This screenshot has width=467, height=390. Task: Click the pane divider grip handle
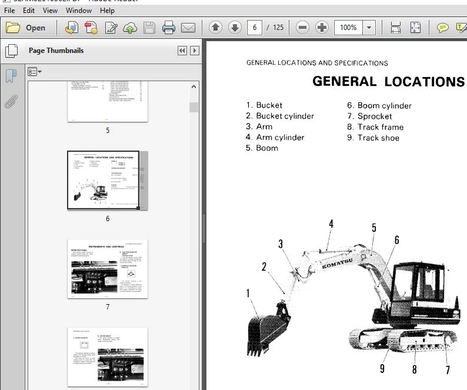(x=204, y=228)
